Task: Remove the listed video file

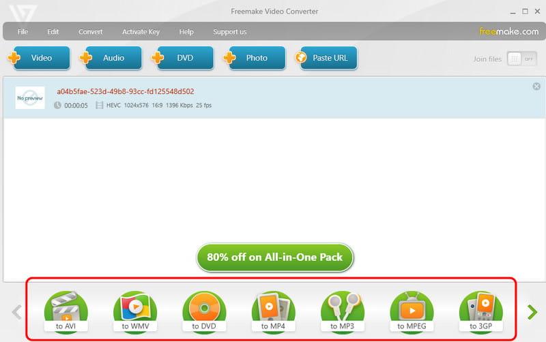Action: pos(536,87)
